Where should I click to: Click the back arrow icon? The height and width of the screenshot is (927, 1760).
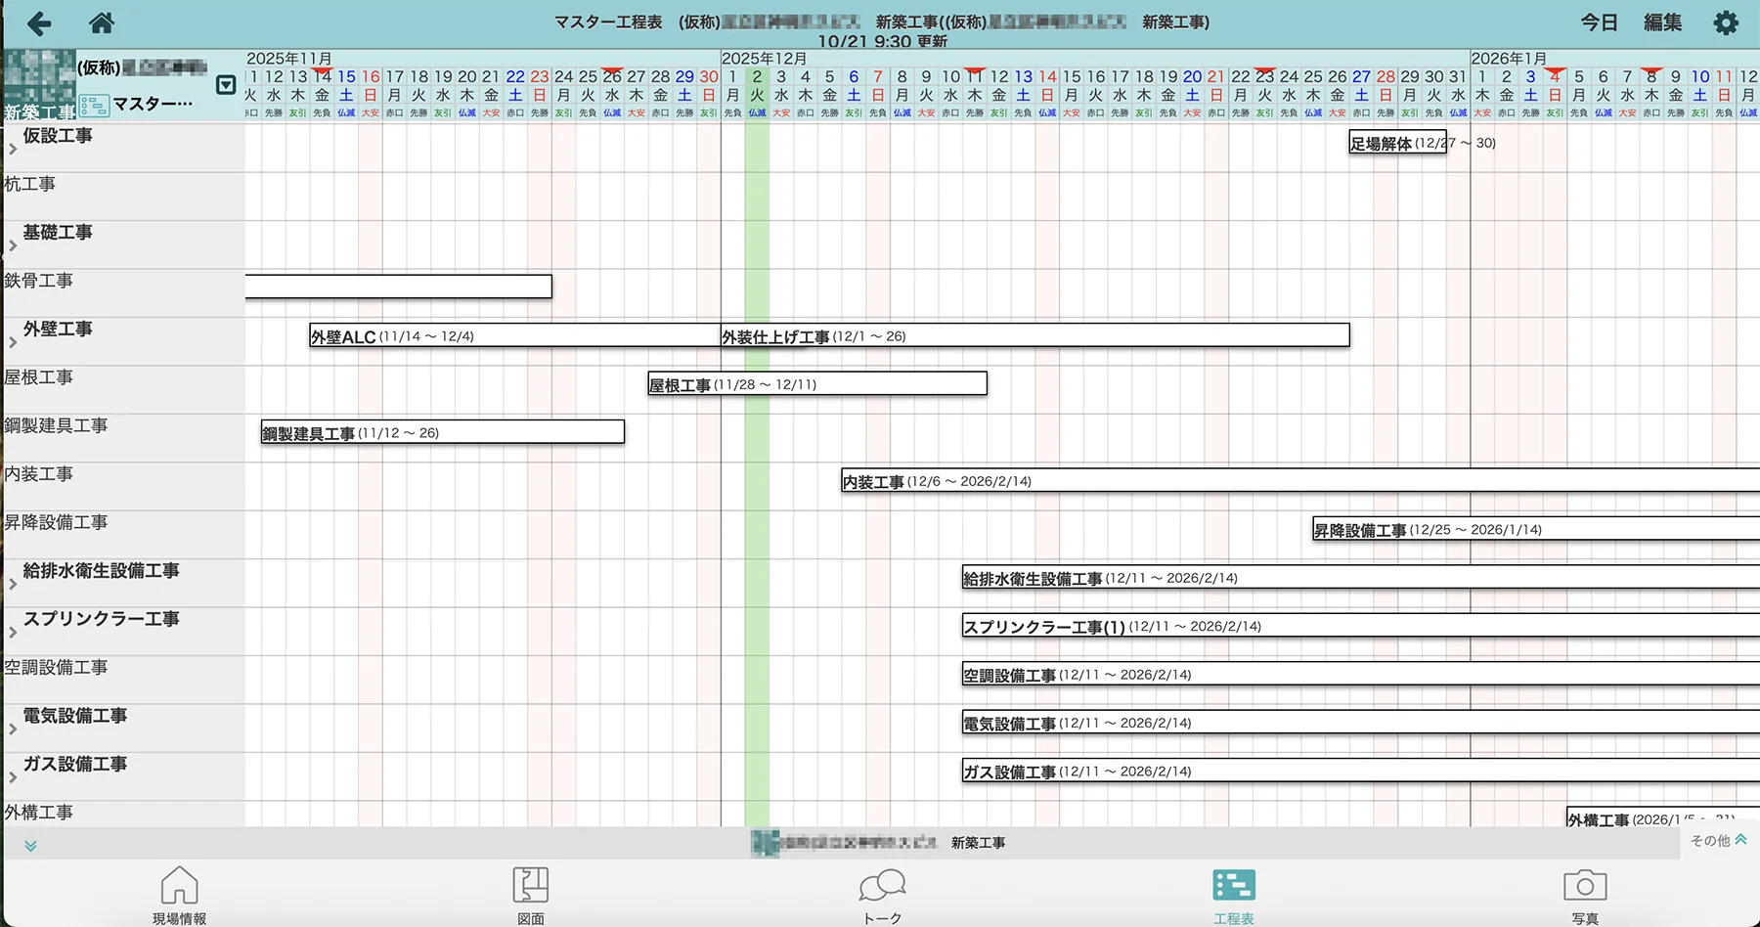39,23
